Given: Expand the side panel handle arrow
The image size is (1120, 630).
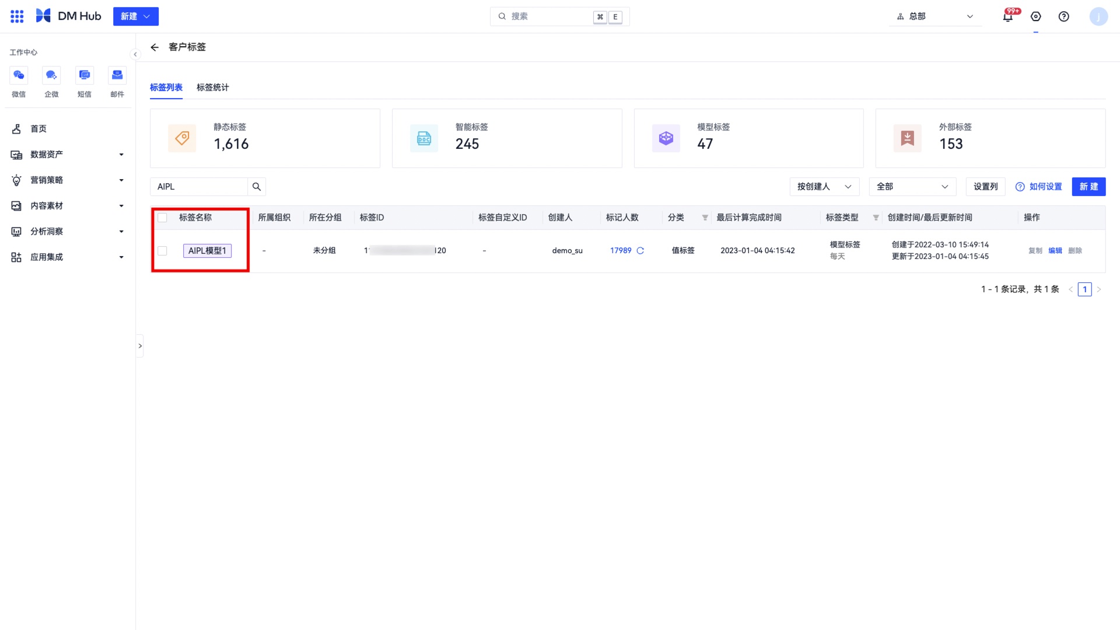Looking at the screenshot, I should coord(140,346).
